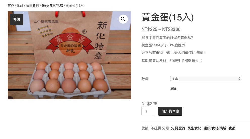Screen dimensions: 250x139
Task: Click the 黃金蛋(15入) product title
Action: pyautogui.click(x=168, y=17)
